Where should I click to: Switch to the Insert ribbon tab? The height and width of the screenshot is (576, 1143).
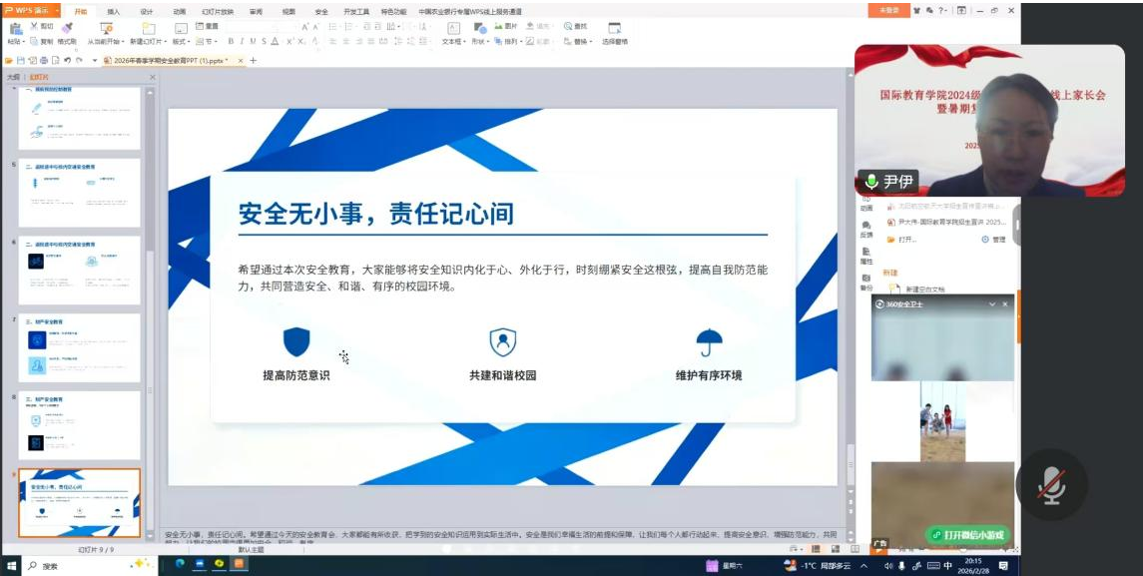point(113,11)
